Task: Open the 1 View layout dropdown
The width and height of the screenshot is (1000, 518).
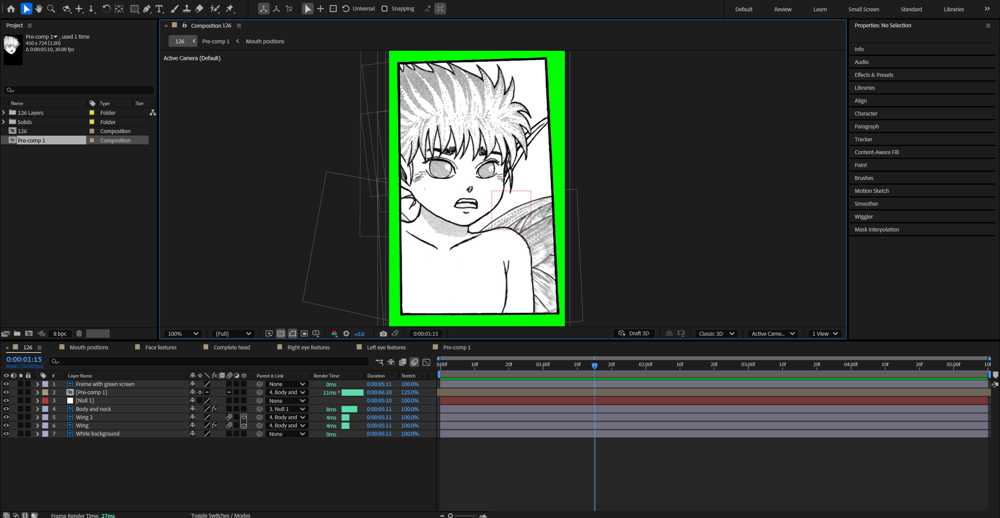Action: (825, 334)
